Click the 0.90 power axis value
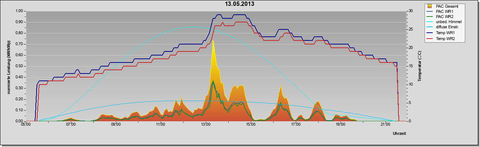480x147 pixels. coord(20,22)
